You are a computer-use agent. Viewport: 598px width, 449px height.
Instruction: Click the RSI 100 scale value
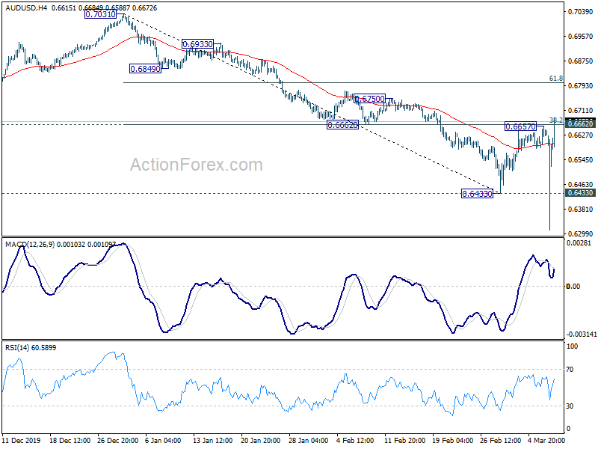click(573, 346)
